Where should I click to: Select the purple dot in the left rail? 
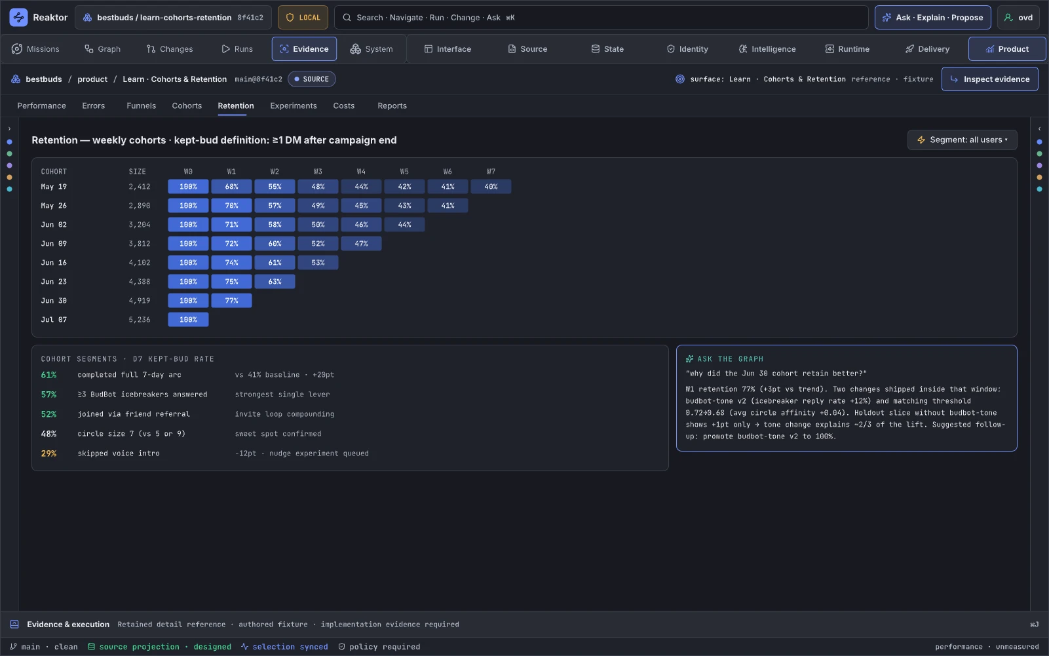[x=9, y=166]
